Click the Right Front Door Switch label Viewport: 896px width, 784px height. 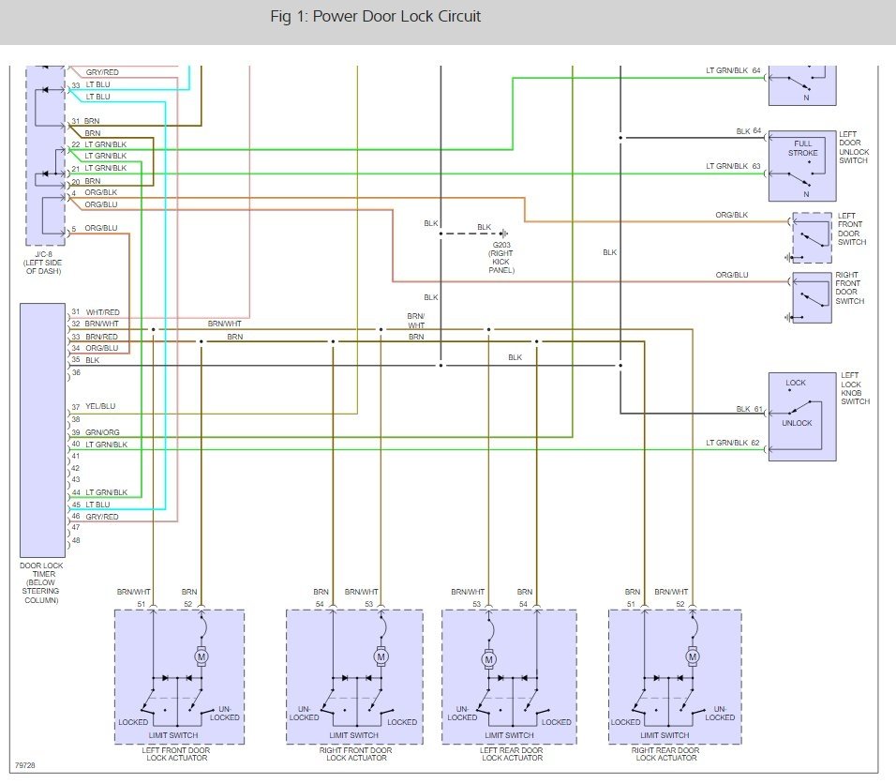850,288
